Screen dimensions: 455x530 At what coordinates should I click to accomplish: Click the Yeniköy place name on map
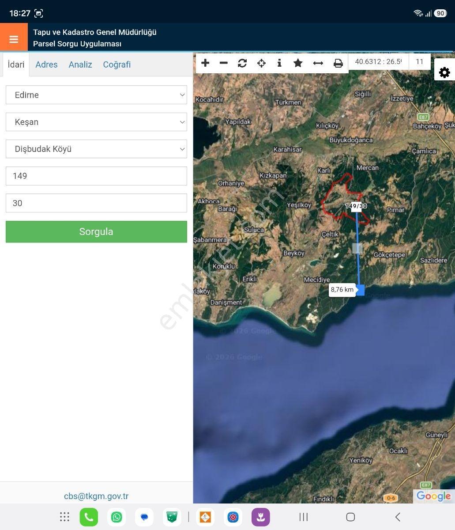(361, 461)
